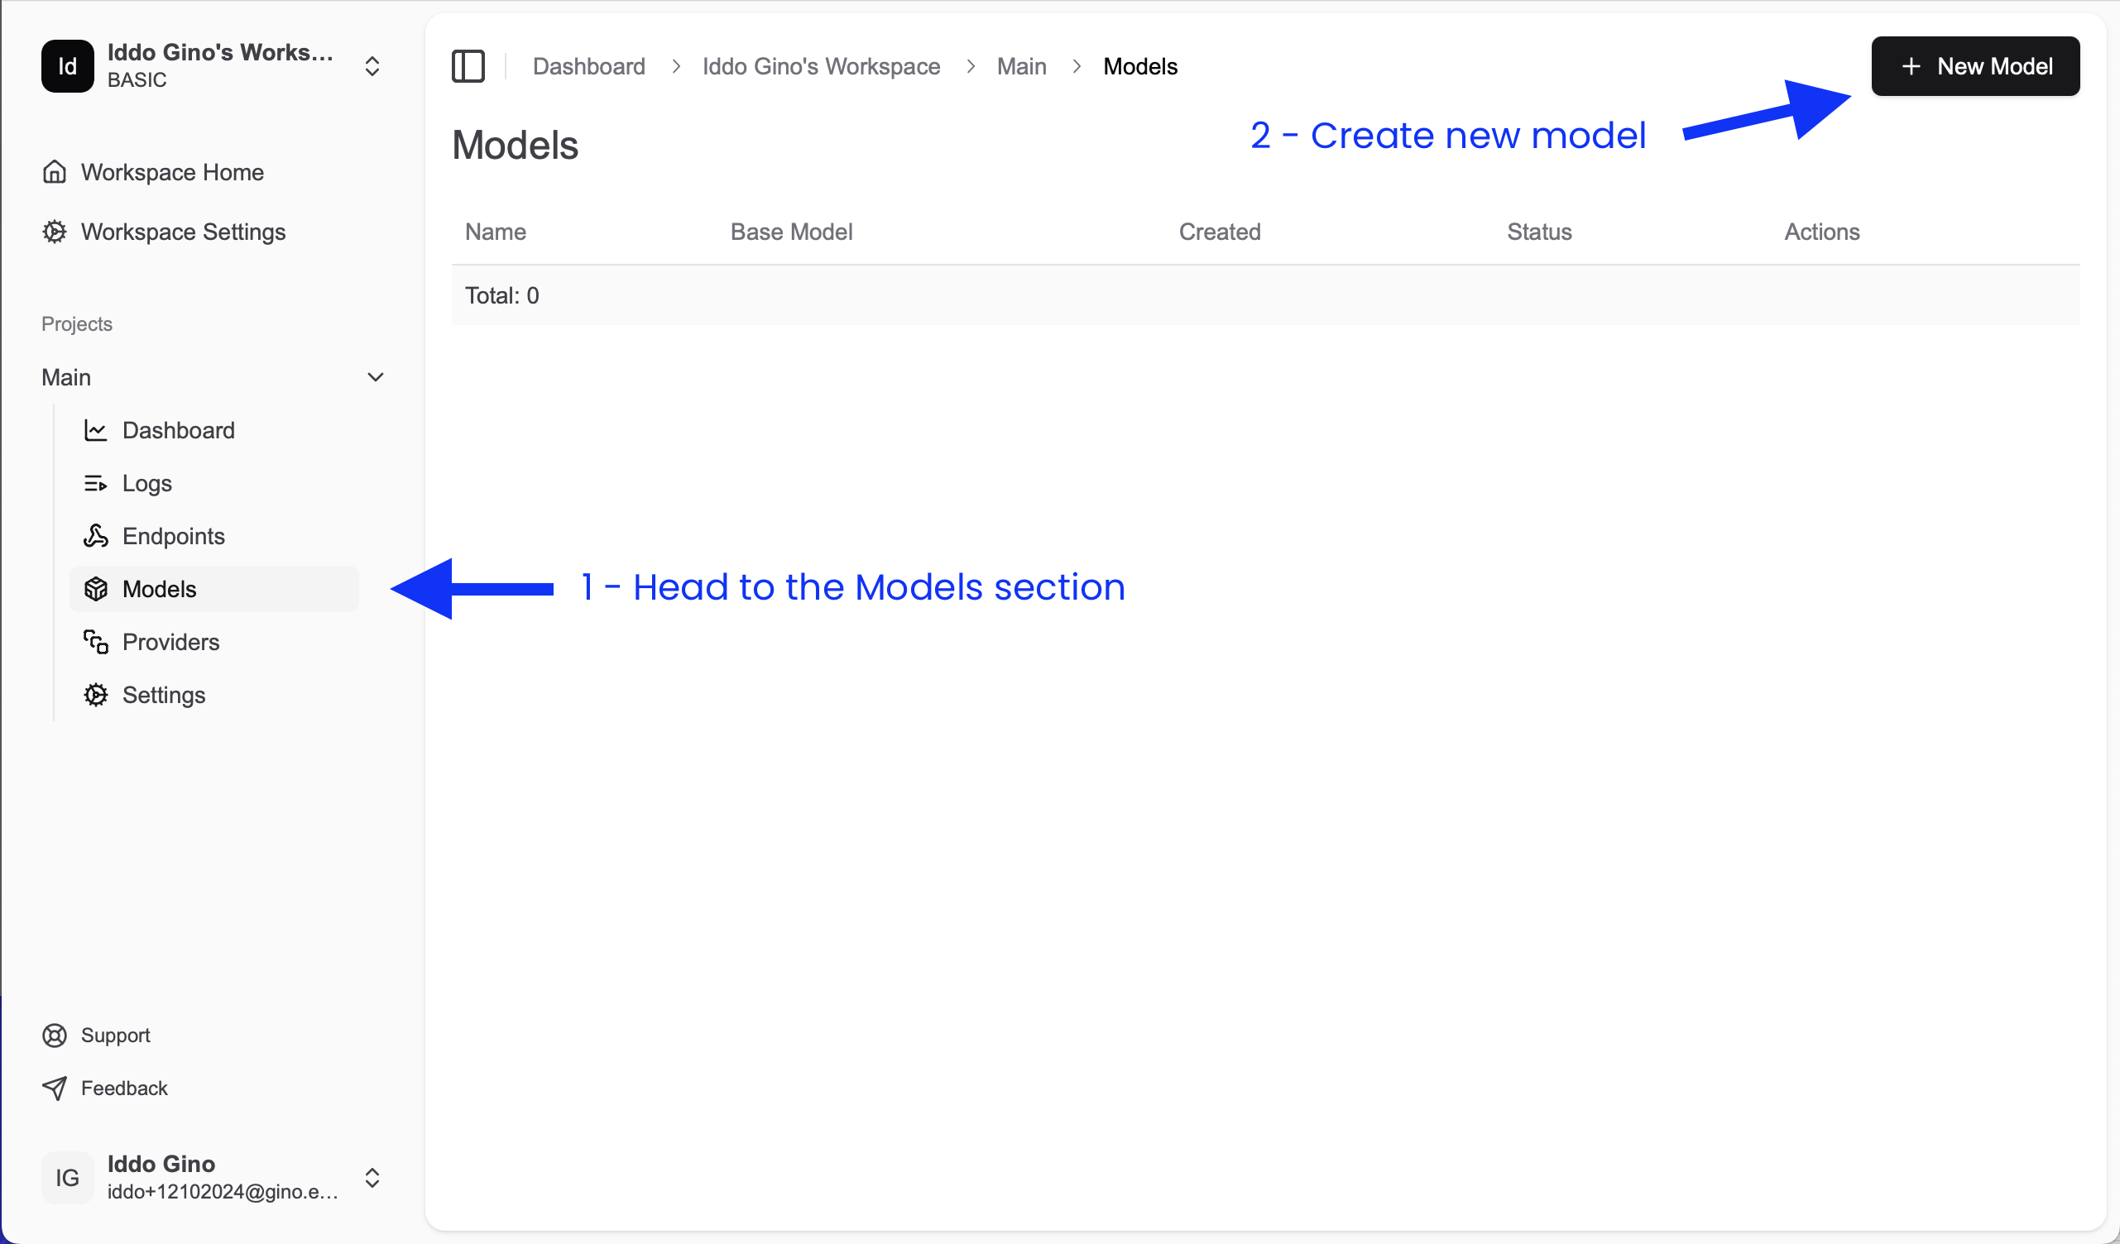Viewport: 2120px width, 1244px height.
Task: Open Dashboard from the breadcrumb trail
Action: (x=588, y=66)
